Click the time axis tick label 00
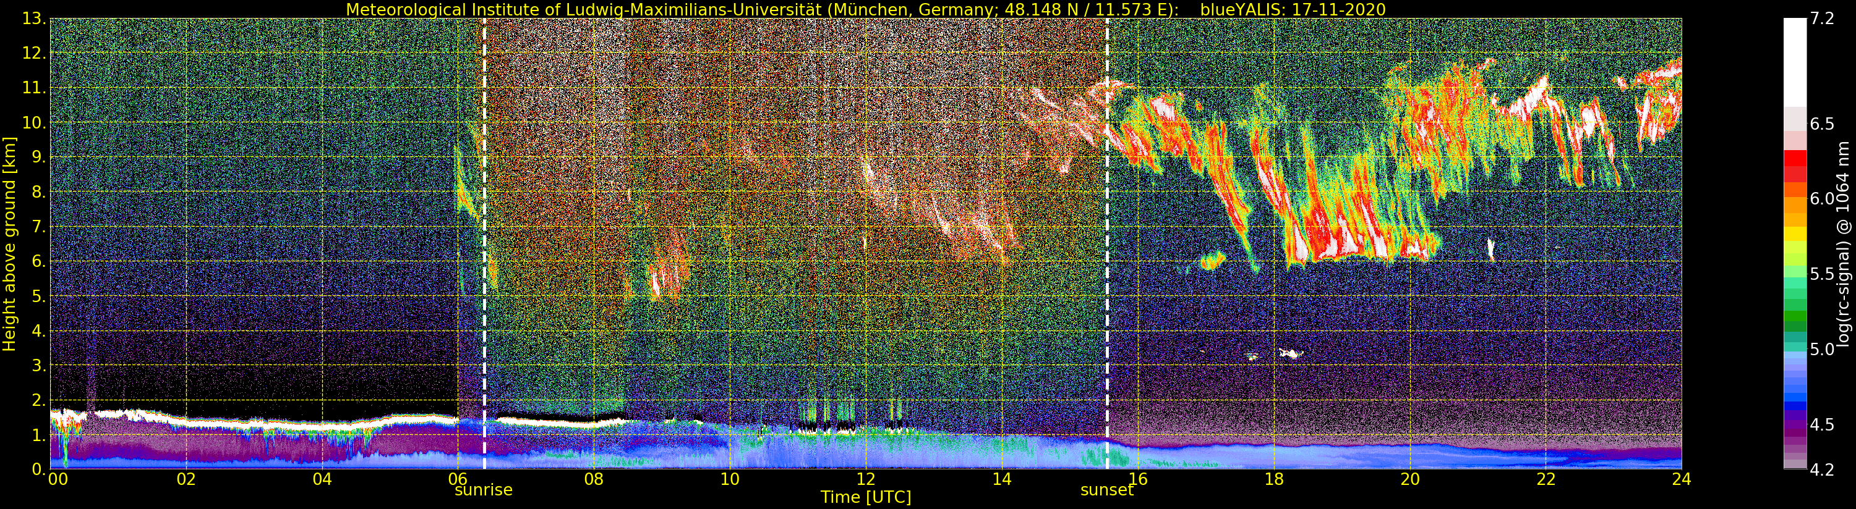Image resolution: width=1856 pixels, height=509 pixels. (58, 479)
